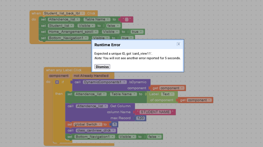Screen dimensions: 263x147
Task: Change true value for Home_Arrangement_scroll Visible
Action: 137,32
